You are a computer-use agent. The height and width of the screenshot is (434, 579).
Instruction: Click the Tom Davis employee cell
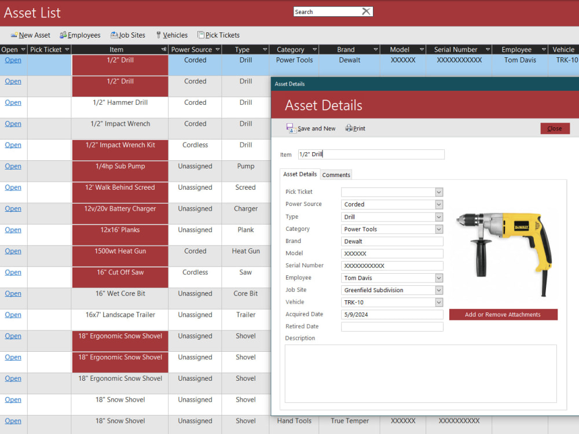coord(520,65)
